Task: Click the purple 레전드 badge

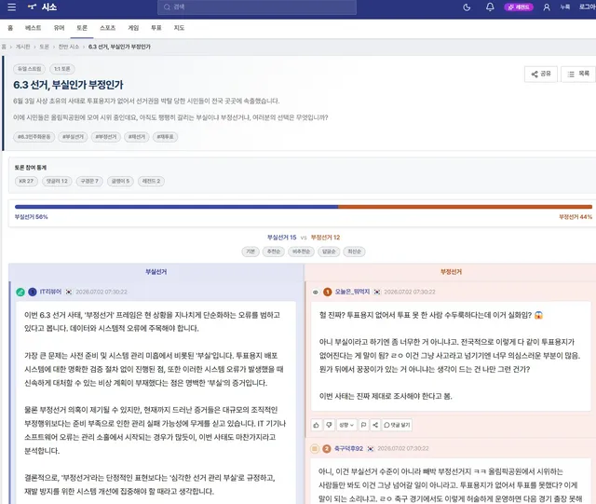Action: pos(519,7)
